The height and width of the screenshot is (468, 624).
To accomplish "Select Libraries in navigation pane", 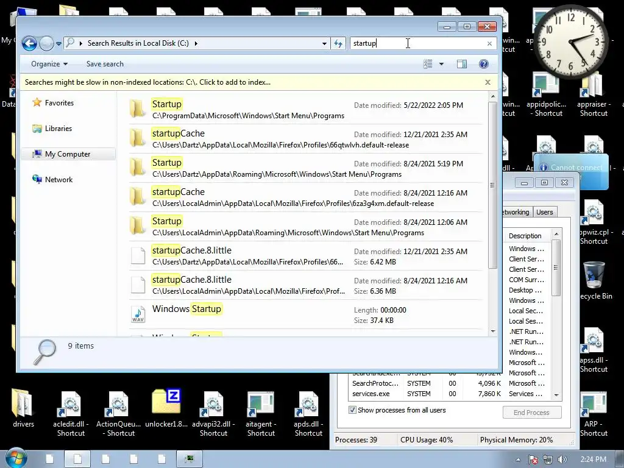I will point(58,129).
